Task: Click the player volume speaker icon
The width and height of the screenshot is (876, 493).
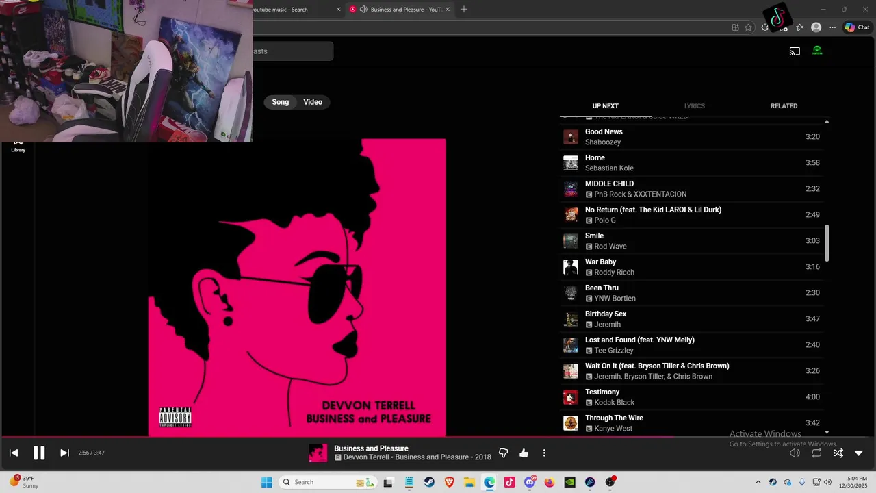Action: [795, 453]
